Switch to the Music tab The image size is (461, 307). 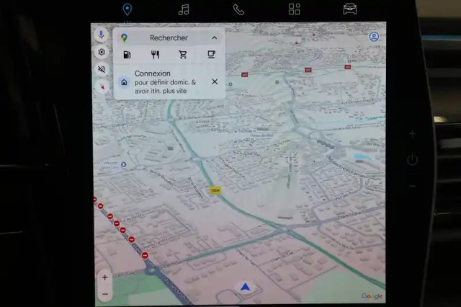(184, 9)
